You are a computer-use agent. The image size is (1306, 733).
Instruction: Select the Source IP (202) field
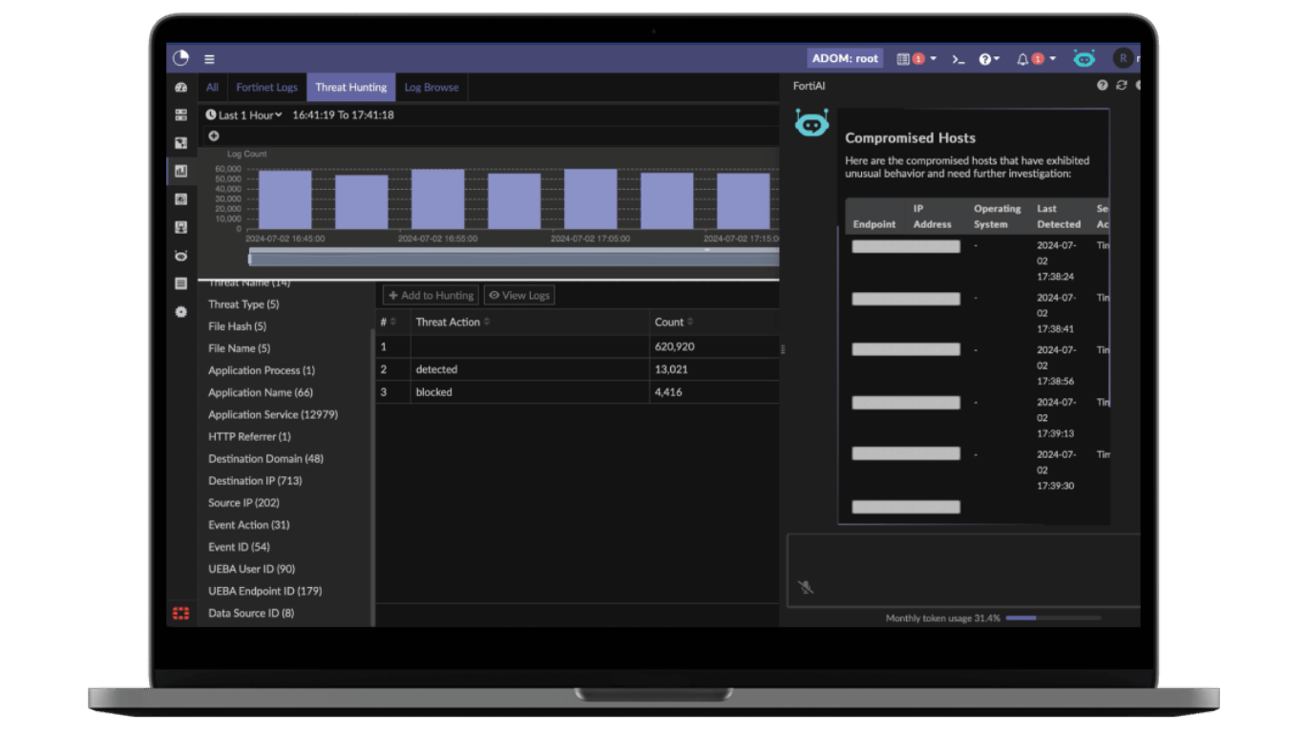[243, 503]
